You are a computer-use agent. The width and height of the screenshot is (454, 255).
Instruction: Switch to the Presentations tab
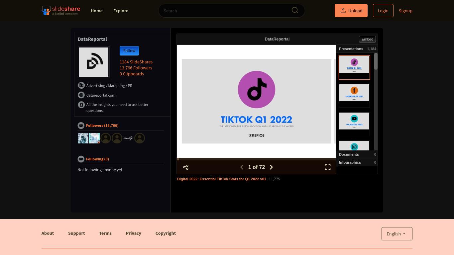[357, 49]
